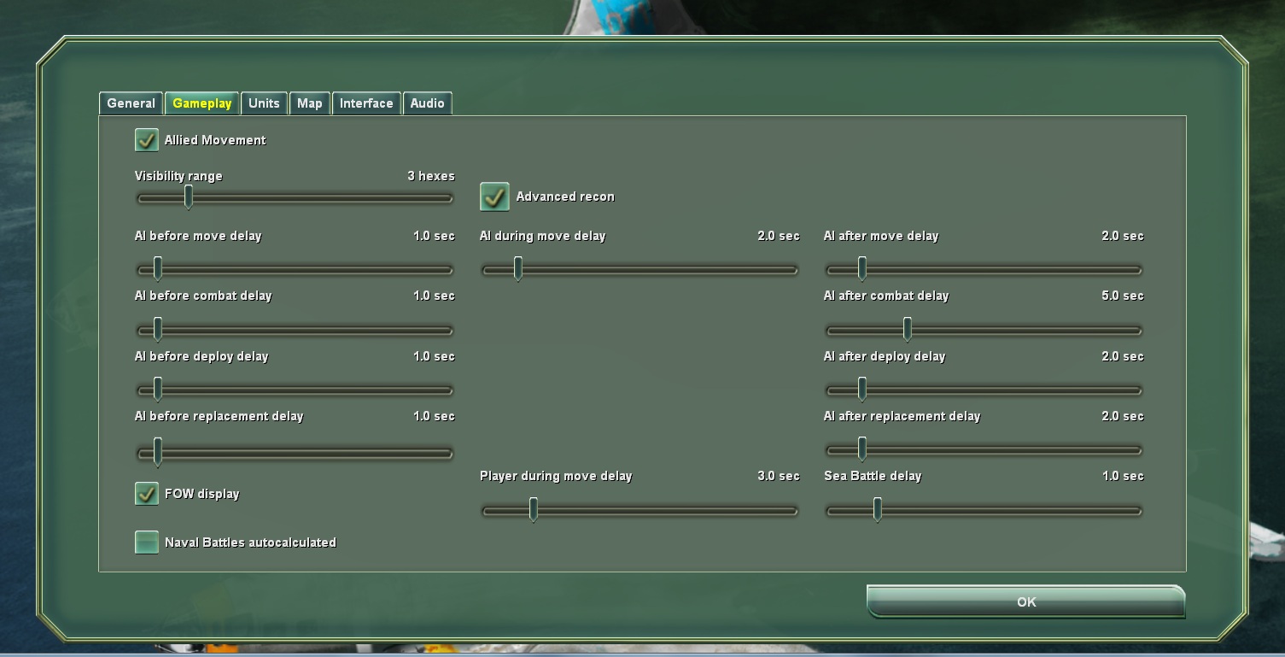The width and height of the screenshot is (1285, 657).
Task: Toggle the FOW display checkbox
Action: [x=147, y=494]
